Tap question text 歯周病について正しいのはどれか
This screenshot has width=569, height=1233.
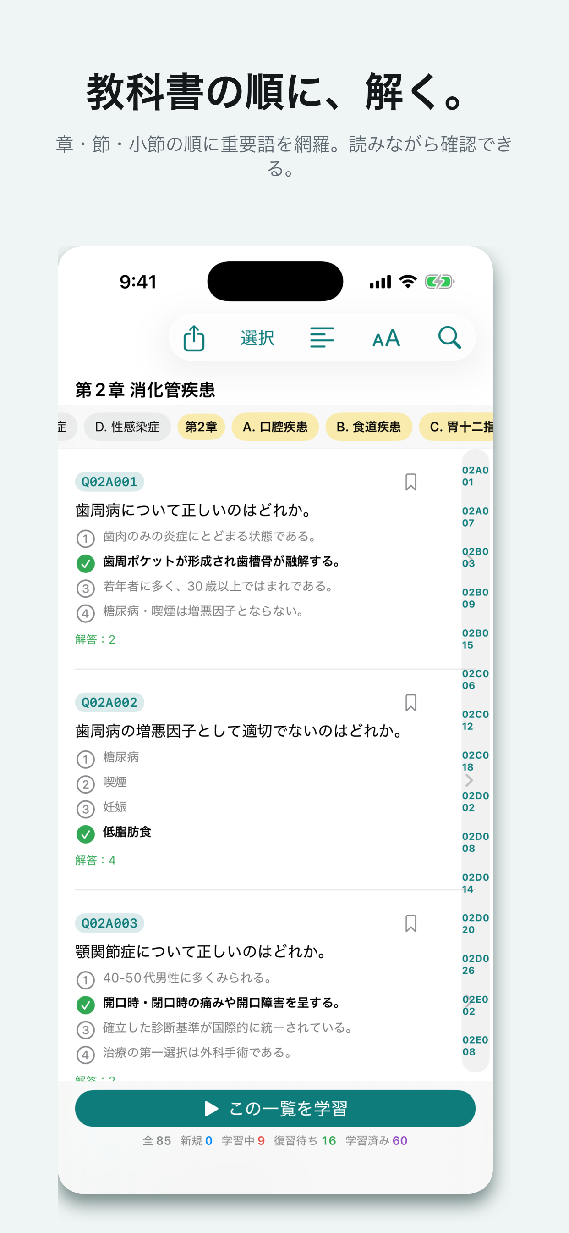(194, 510)
